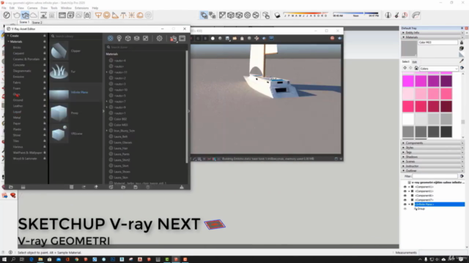This screenshot has width=469, height=263.
Task: Open the Glass material category
Action: 16,94
